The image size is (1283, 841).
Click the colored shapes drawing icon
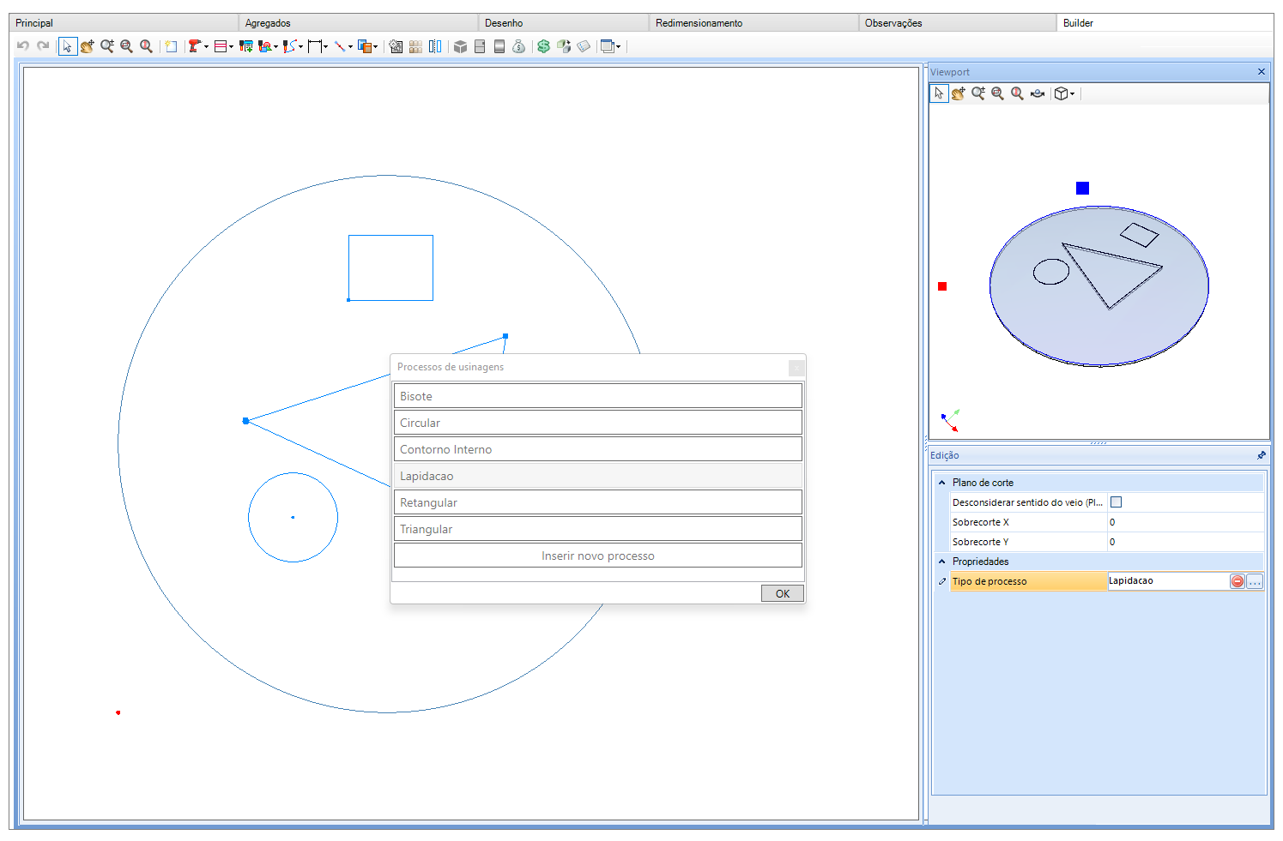pyautogui.click(x=264, y=46)
